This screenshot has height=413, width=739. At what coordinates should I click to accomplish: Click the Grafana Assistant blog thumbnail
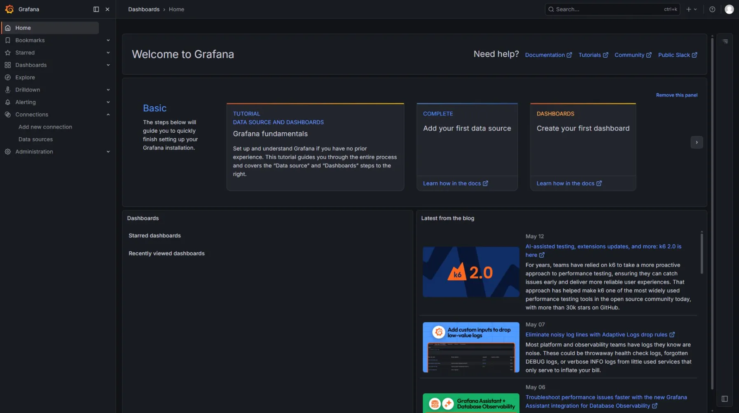[471, 403]
